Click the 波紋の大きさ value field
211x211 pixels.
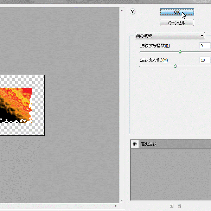tap(205, 60)
